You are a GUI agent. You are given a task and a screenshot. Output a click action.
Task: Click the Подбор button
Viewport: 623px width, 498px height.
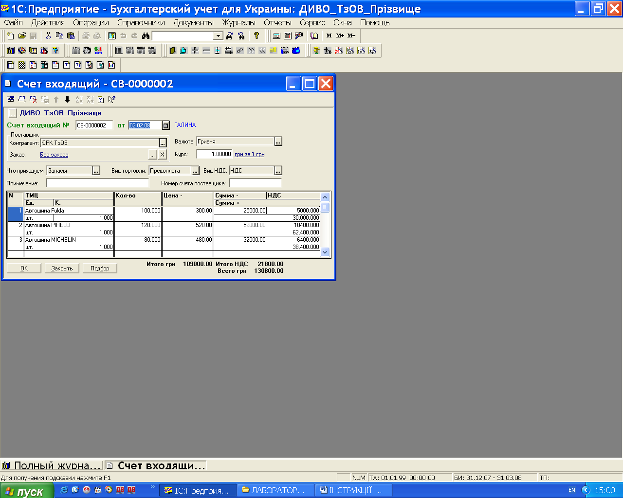point(100,268)
